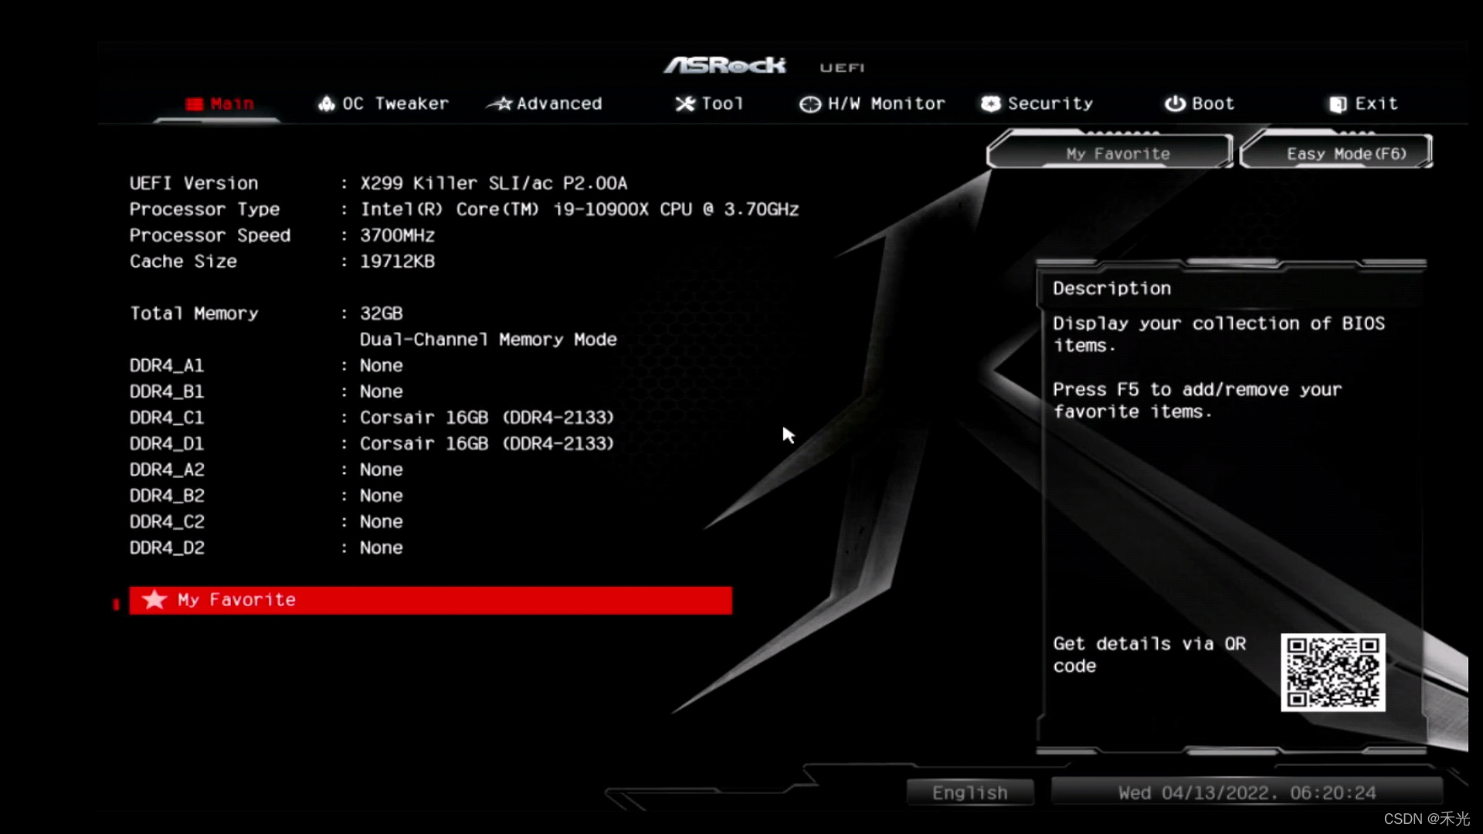Click the Advanced star icon
1483x834 pixels.
[501, 103]
